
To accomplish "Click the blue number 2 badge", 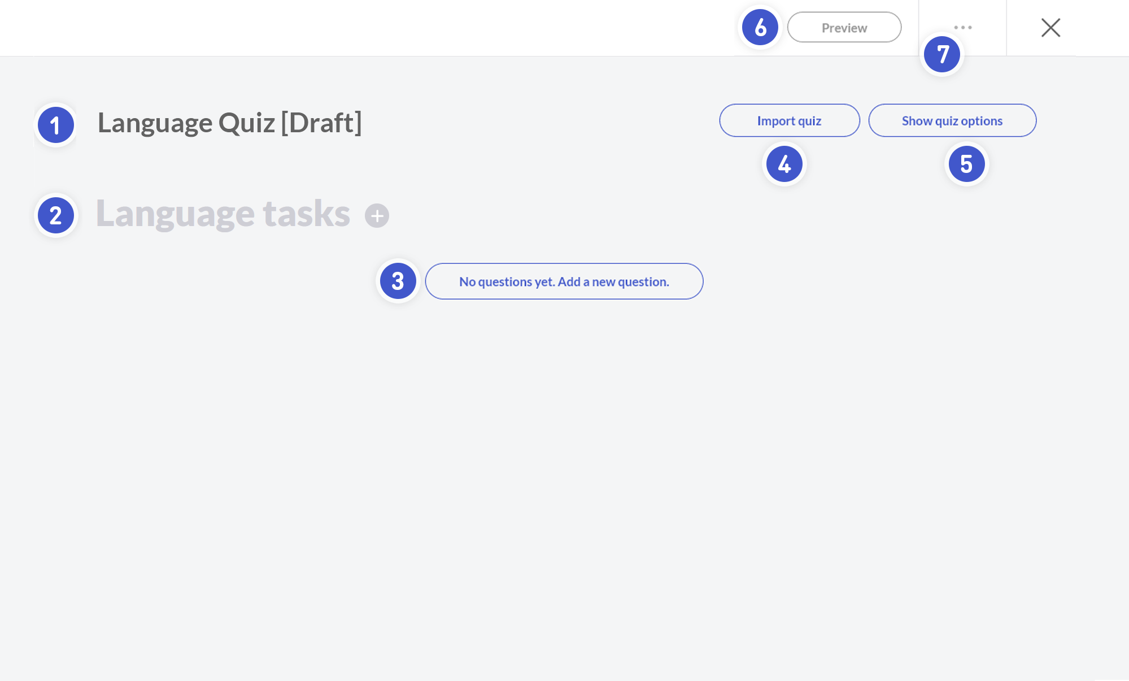I will (x=55, y=215).
